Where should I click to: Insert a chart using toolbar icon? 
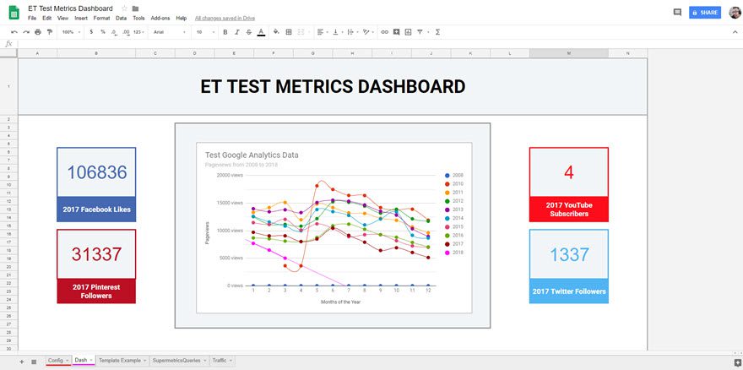[408, 32]
